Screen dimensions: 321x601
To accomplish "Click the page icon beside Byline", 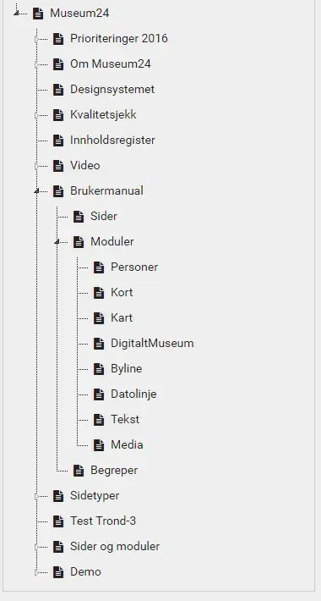I will 99,369.
